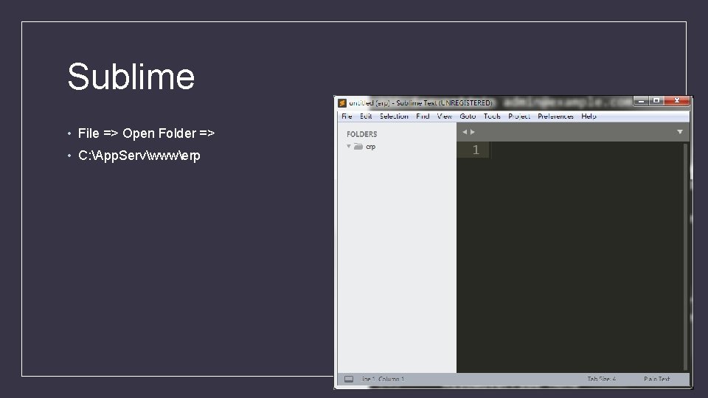Image resolution: width=708 pixels, height=398 pixels.
Task: Click the FOLDERS sidebar heading
Action: (x=361, y=134)
